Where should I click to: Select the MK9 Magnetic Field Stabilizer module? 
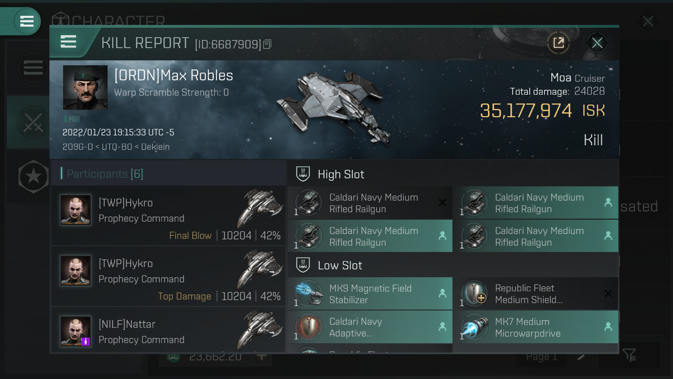370,294
